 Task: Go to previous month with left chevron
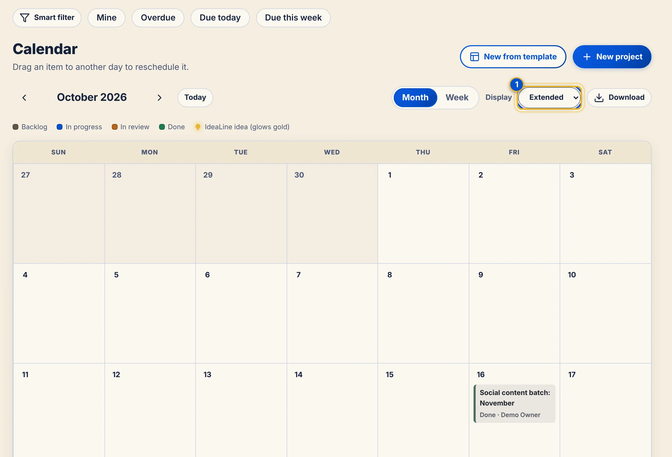click(x=24, y=98)
